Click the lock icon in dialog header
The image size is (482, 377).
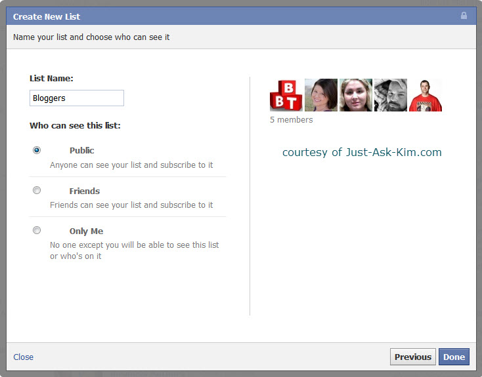coord(464,16)
